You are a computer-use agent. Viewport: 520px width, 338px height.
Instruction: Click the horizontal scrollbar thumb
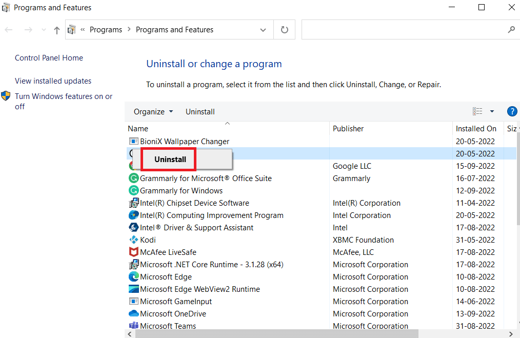pos(277,334)
